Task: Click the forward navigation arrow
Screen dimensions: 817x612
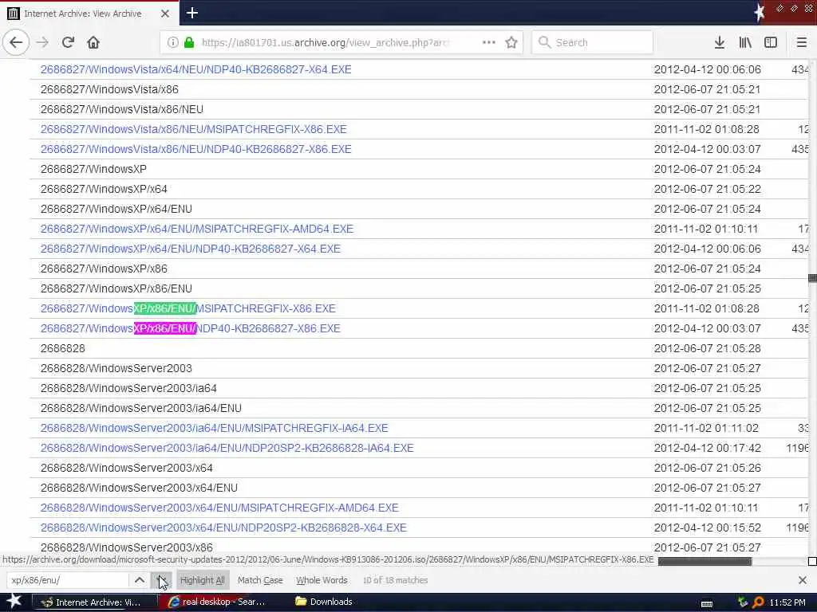Action: click(43, 42)
